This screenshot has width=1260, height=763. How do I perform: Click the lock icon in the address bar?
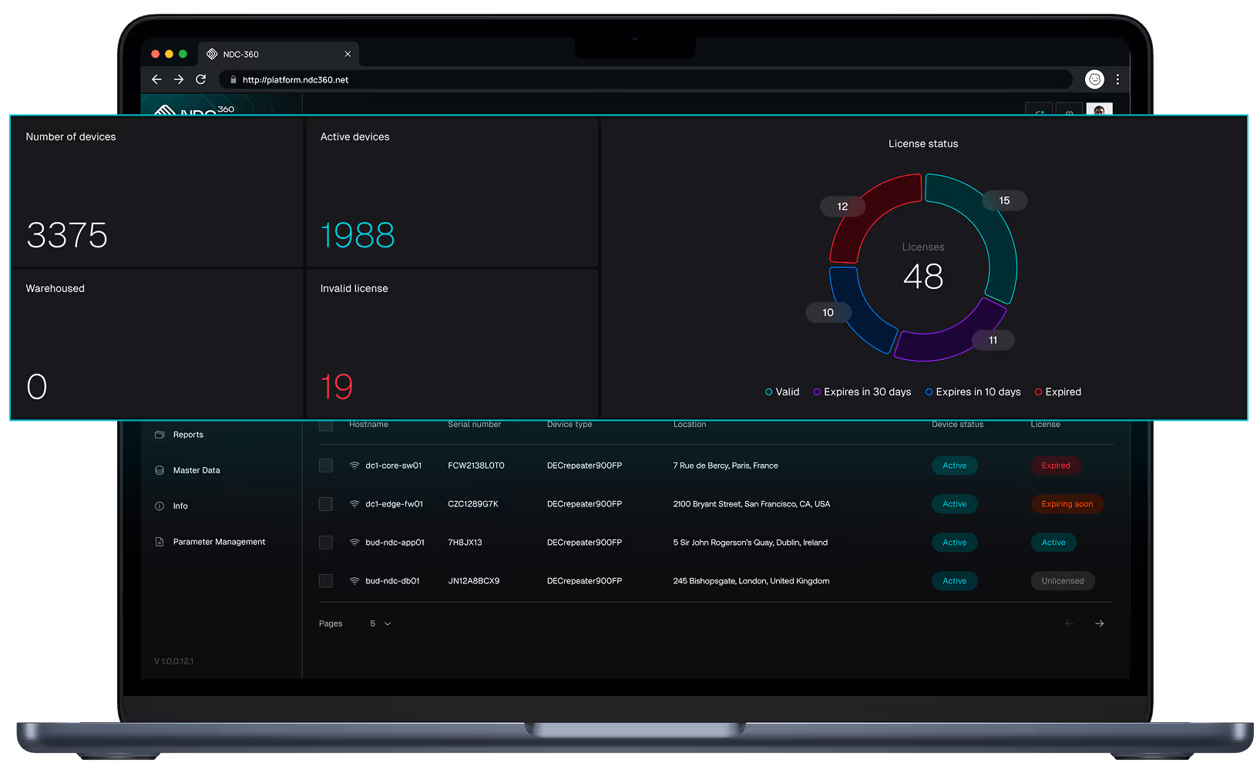[234, 79]
